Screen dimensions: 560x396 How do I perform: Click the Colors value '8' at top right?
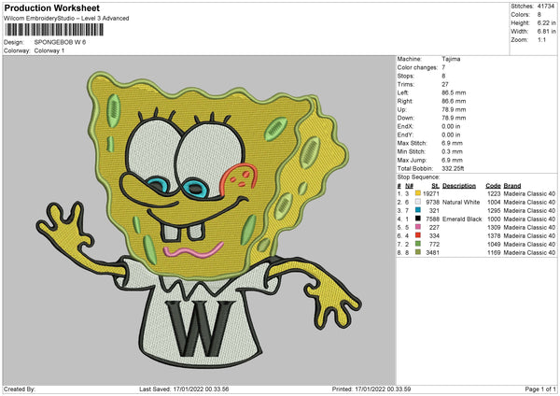[x=539, y=15]
